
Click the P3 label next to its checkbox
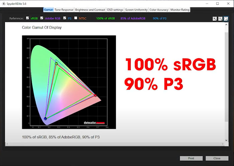pos(70,18)
